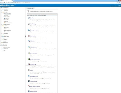Expand the EmailSecurity tree node
Viewport: 121px width, 93px height.
pyautogui.click(x=2, y=11)
